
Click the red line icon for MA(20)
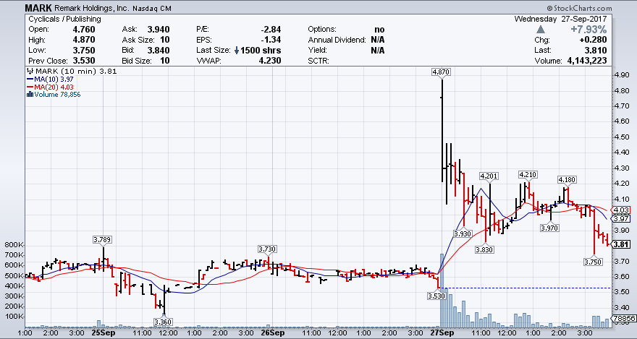[28, 87]
